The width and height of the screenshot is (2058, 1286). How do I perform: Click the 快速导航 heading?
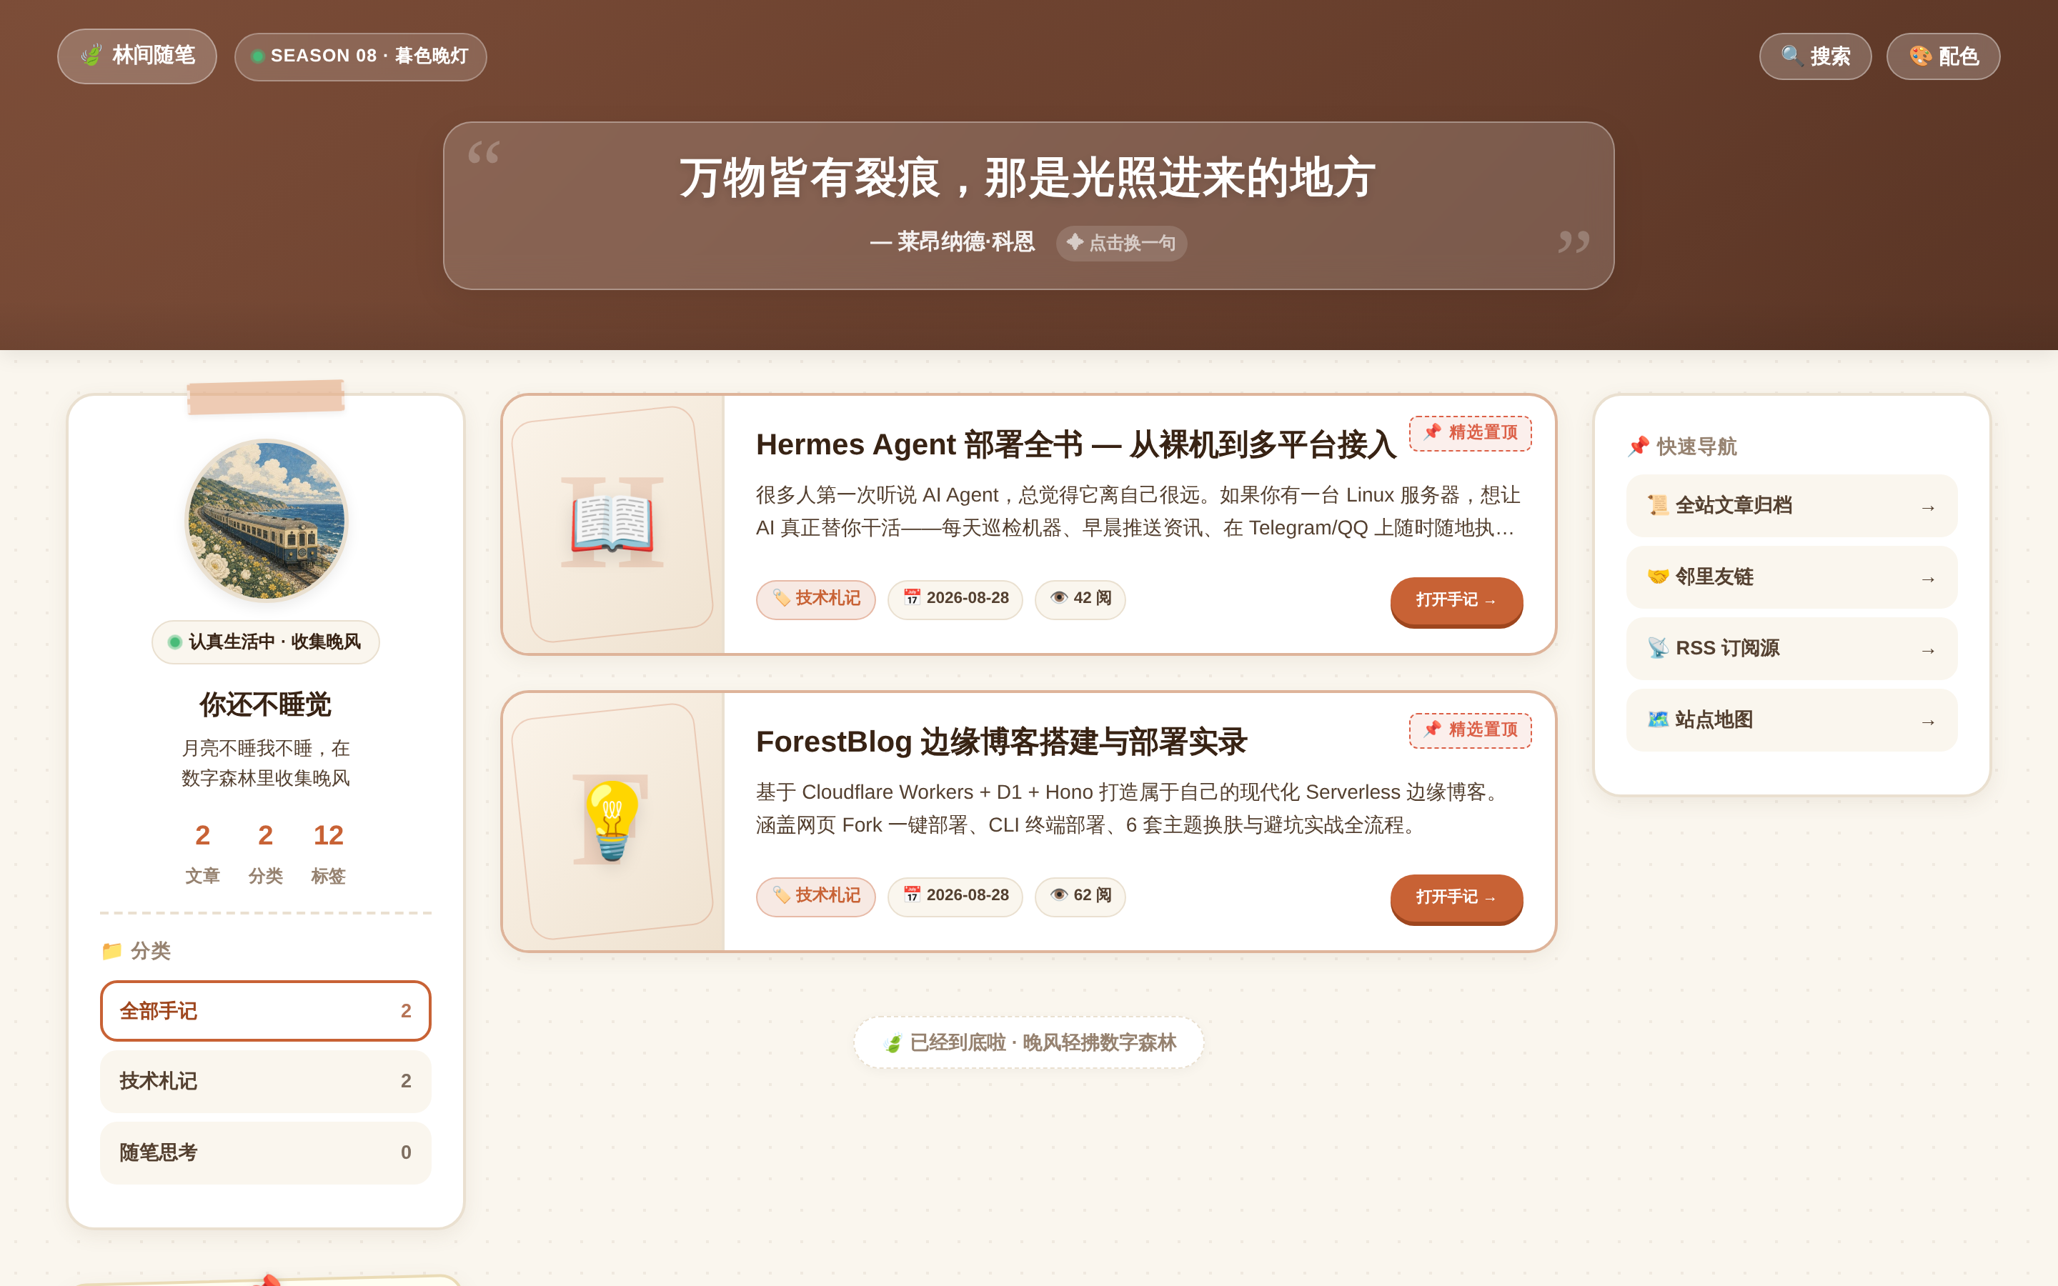coord(1681,447)
